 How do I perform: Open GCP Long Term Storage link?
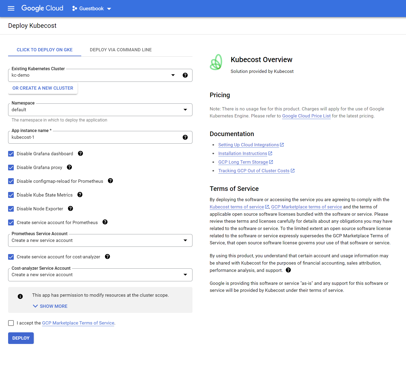(243, 162)
